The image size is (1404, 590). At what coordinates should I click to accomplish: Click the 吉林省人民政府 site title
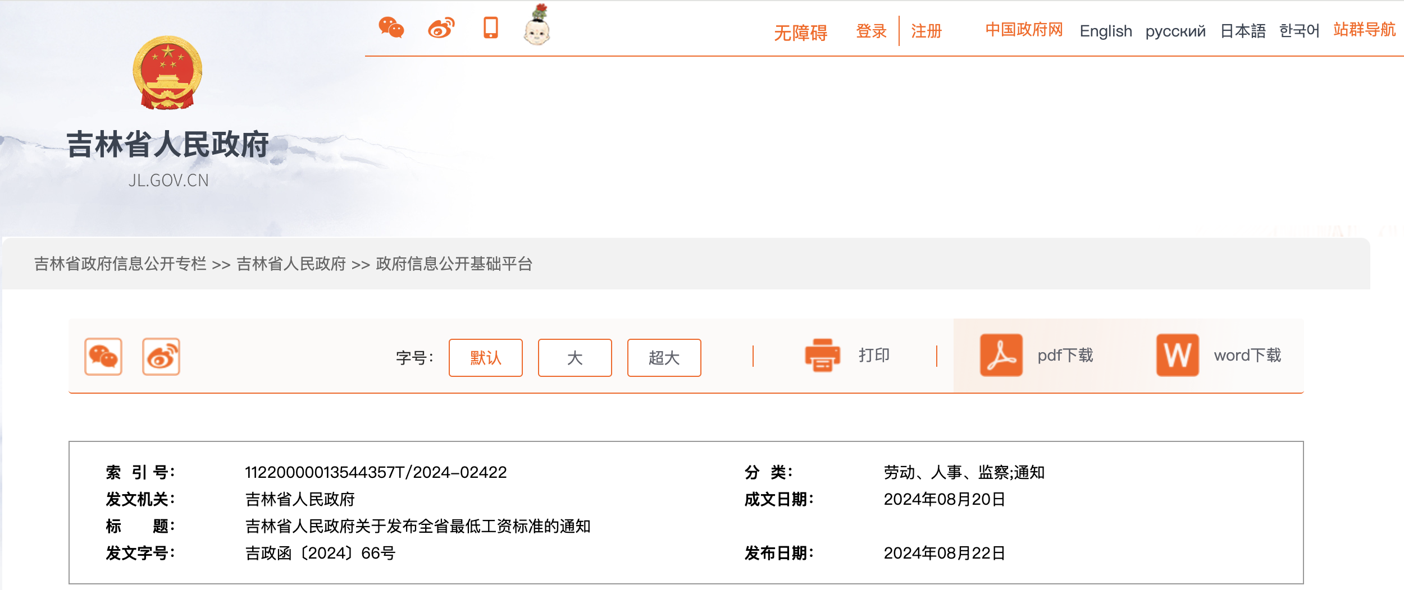point(168,144)
